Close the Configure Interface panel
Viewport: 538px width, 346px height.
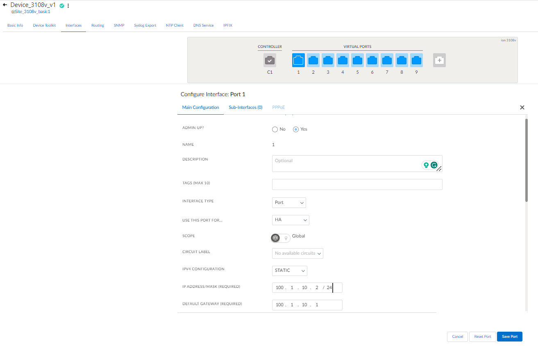522,107
